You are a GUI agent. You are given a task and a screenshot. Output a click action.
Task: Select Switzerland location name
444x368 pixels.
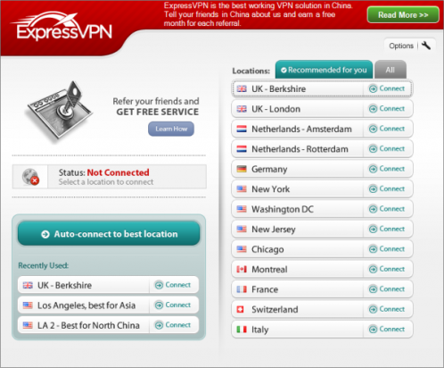coord(275,309)
